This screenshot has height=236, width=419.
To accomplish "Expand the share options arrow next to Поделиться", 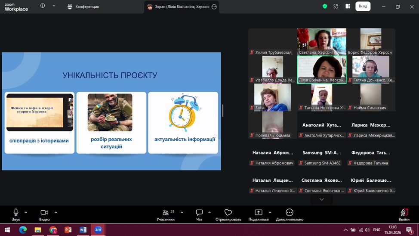I will (270, 212).
